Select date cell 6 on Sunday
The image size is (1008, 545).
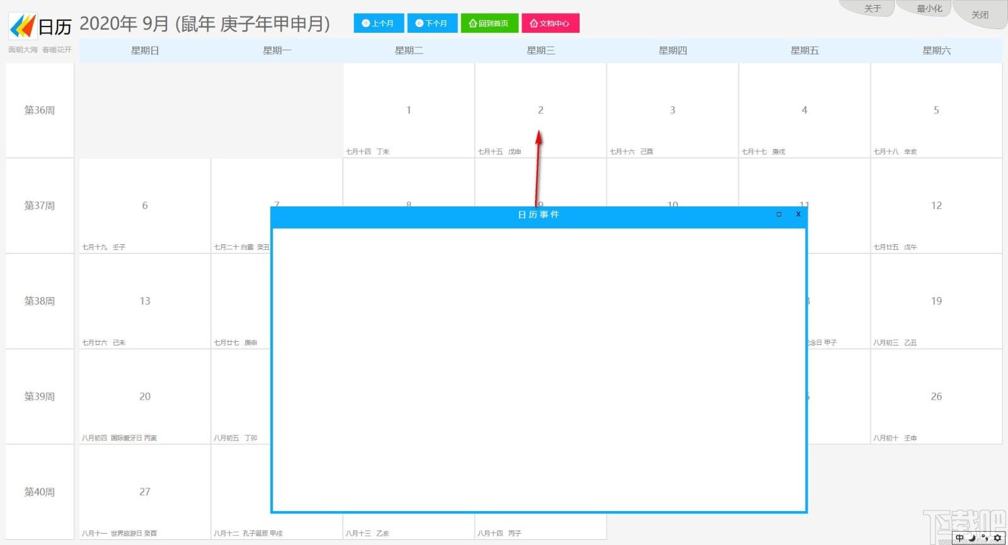coord(145,206)
